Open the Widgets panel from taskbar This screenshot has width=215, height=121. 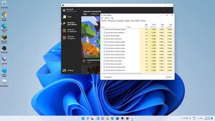98,118
